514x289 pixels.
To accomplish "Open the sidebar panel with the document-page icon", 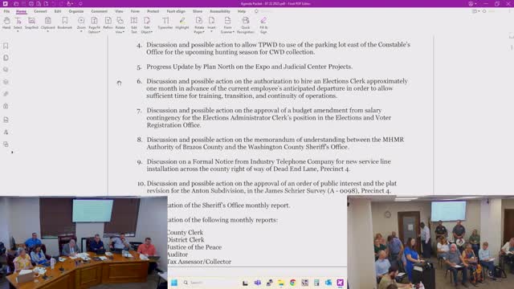I will point(6,120).
